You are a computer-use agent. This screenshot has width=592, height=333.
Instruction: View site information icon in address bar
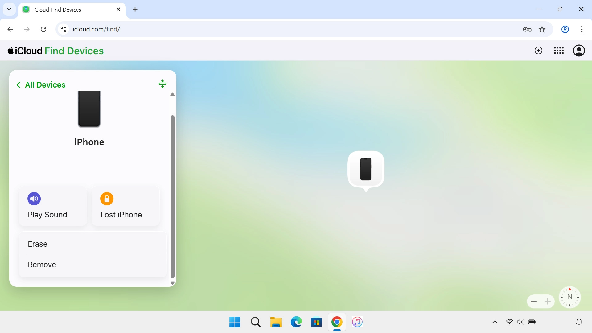(x=64, y=29)
